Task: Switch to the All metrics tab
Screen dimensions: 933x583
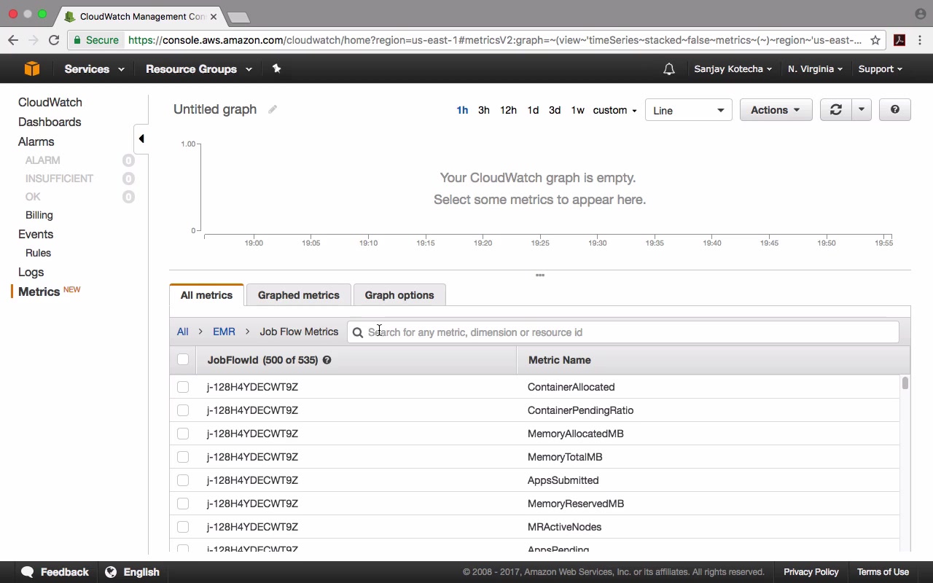Action: coord(206,295)
